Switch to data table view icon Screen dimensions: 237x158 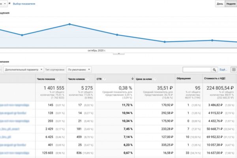234,70
